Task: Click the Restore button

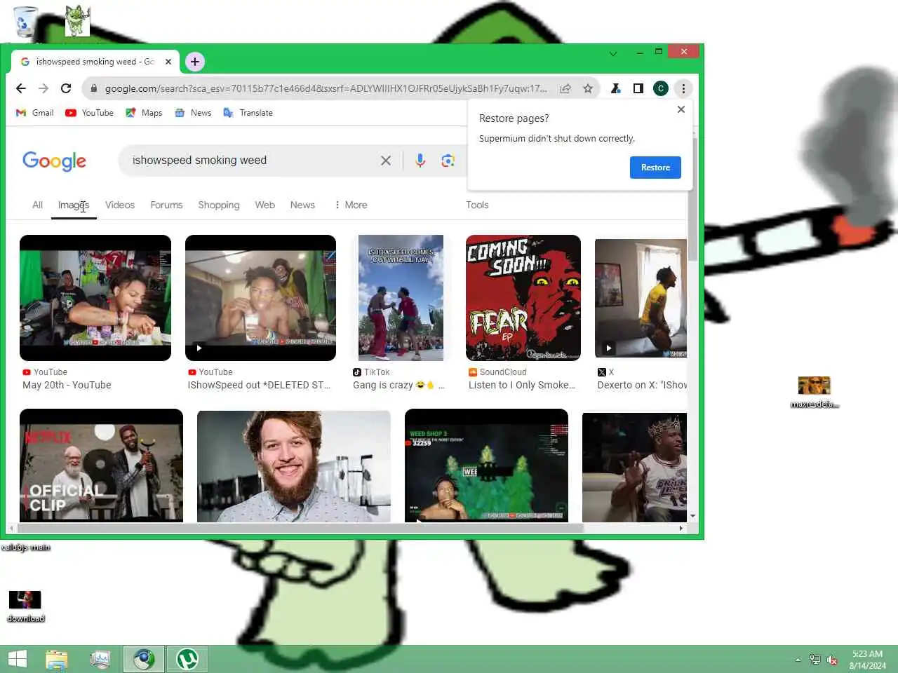Action: 655,168
